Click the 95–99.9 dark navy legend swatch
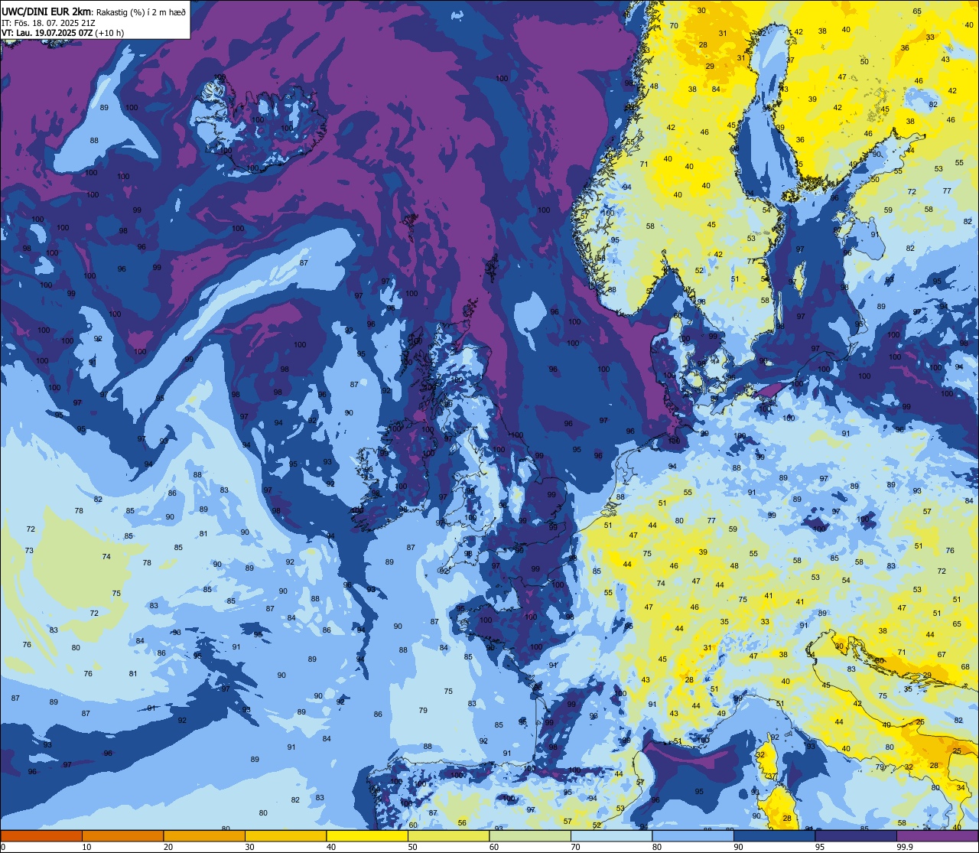Image resolution: width=979 pixels, height=853 pixels. pyautogui.click(x=856, y=835)
